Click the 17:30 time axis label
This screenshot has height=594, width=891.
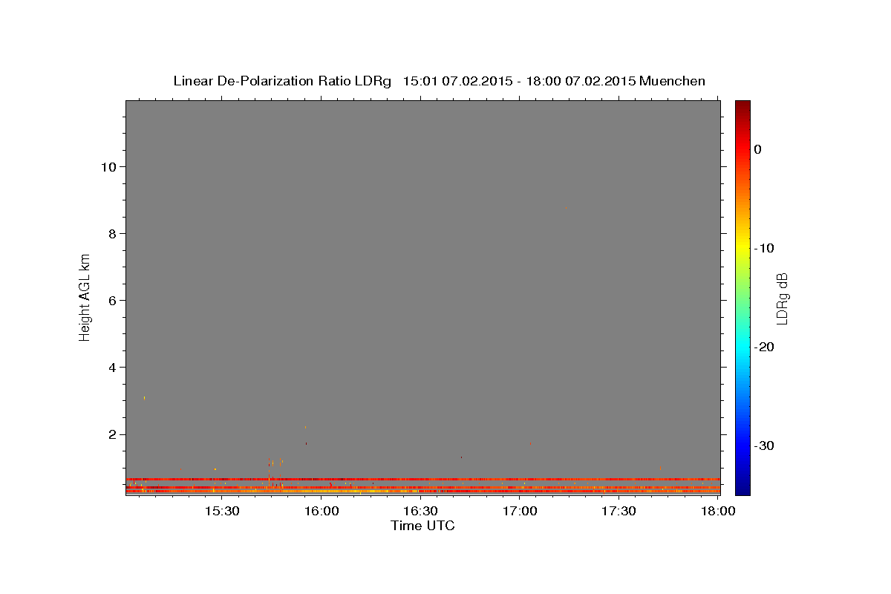click(619, 511)
